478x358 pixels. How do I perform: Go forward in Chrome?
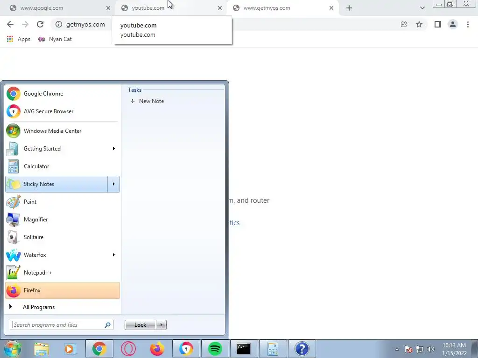point(25,24)
